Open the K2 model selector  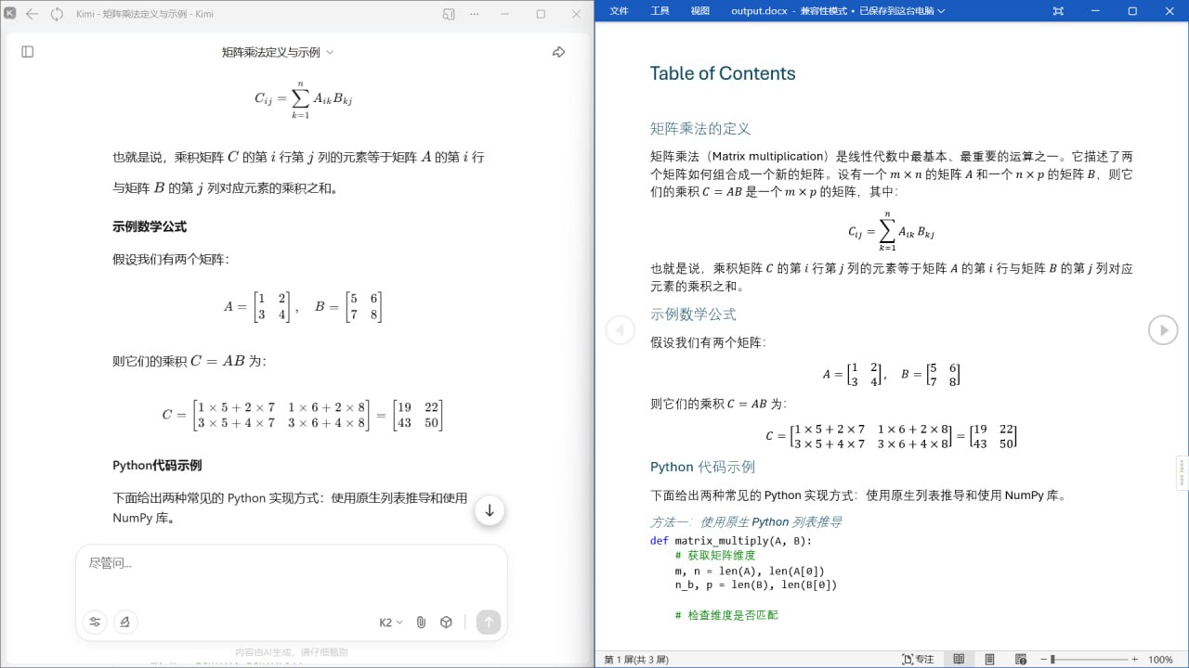click(391, 623)
